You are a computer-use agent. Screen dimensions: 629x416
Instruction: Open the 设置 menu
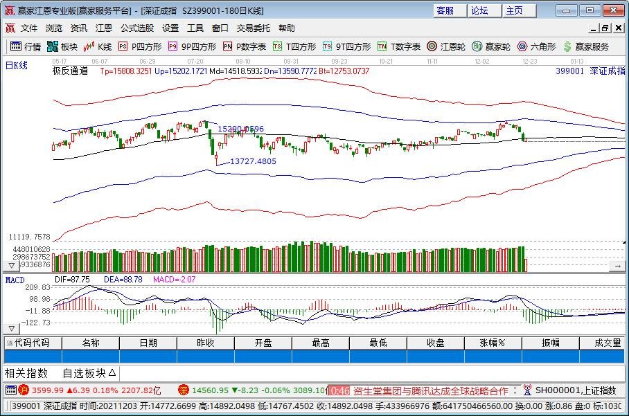(x=170, y=28)
